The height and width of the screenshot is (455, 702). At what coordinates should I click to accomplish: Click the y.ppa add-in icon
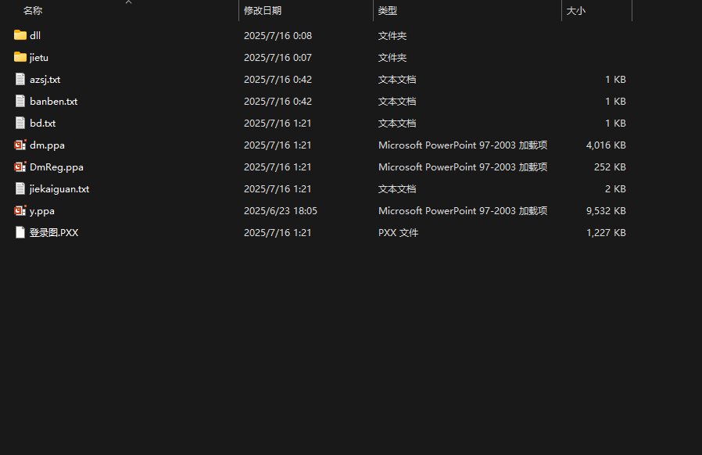point(20,211)
